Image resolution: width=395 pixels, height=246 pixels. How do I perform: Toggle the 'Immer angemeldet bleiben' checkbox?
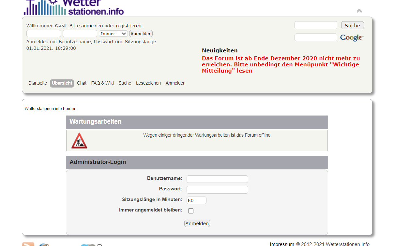pyautogui.click(x=191, y=211)
